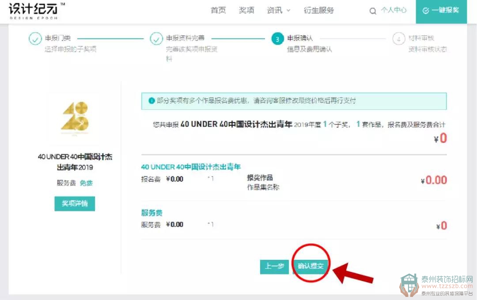Viewport: 477px width, 300px height.
Task: Click the 报奖作品 label
Action: point(260,178)
